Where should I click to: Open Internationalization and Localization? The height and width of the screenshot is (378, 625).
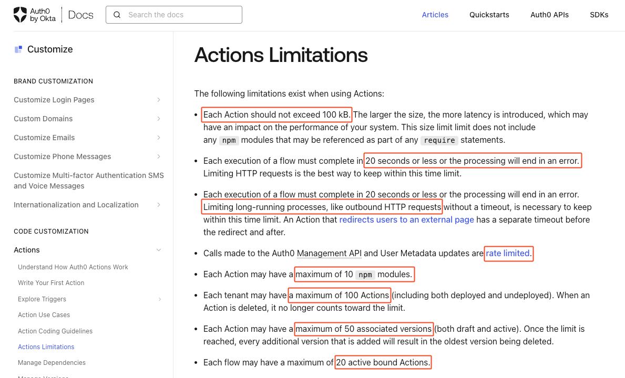click(x=76, y=205)
